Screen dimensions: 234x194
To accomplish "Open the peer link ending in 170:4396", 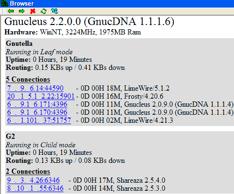I will (37, 112).
